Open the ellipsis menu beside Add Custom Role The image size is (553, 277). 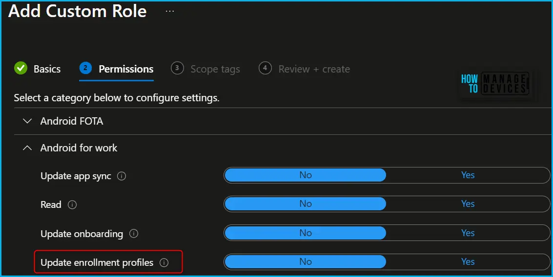170,11
